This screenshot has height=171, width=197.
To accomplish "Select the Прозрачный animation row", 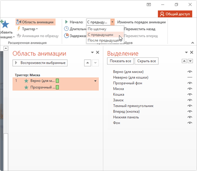I will tap(56, 87).
